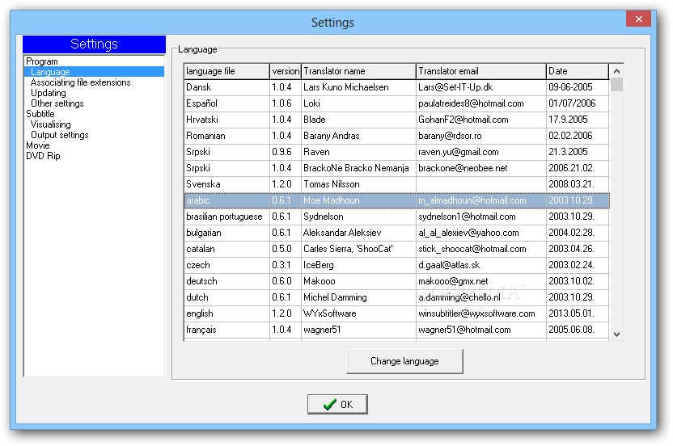Click translator name Sydnelson
This screenshot has width=673, height=446.
coord(324,217)
